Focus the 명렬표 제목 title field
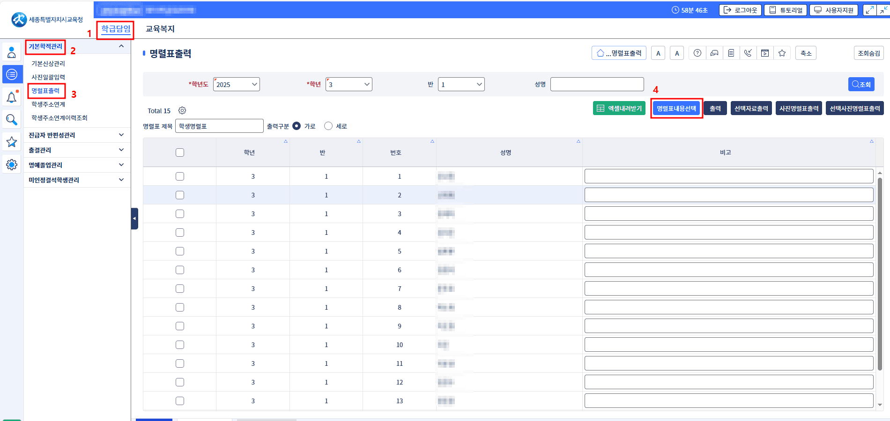 pyautogui.click(x=219, y=126)
